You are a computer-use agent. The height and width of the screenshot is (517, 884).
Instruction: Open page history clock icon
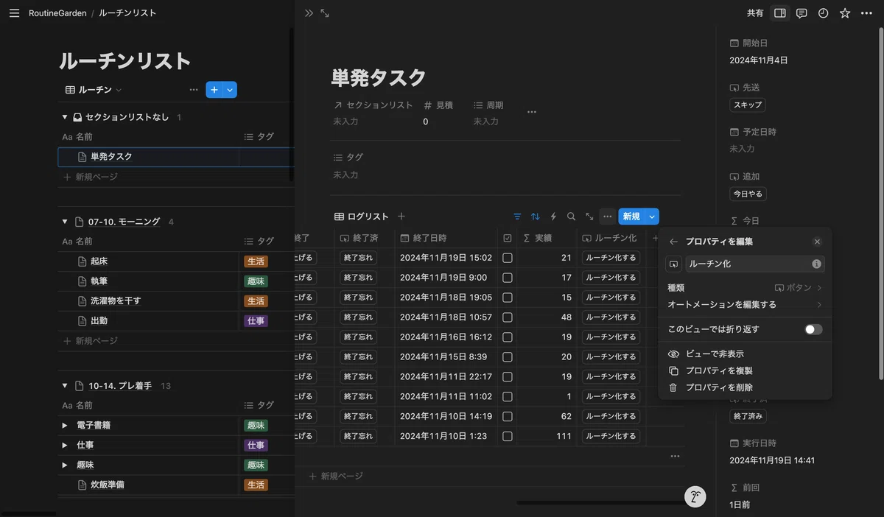823,13
